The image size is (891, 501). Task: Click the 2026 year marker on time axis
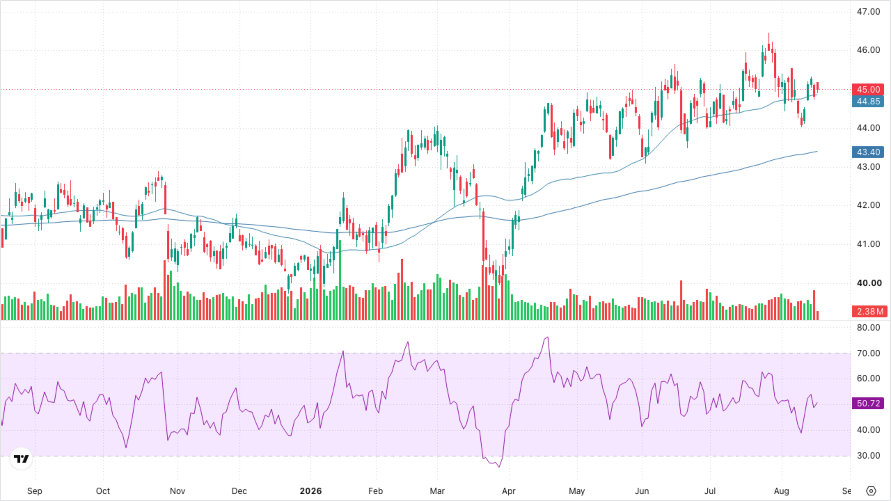click(310, 491)
